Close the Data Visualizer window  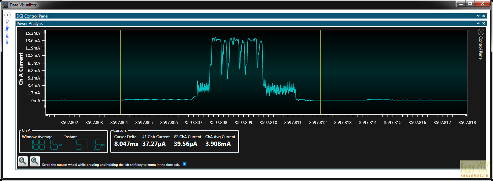click(x=482, y=3)
